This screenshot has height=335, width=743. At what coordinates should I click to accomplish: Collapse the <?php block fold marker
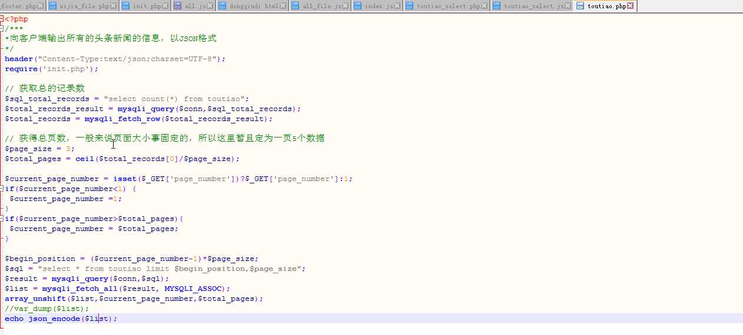(2, 19)
